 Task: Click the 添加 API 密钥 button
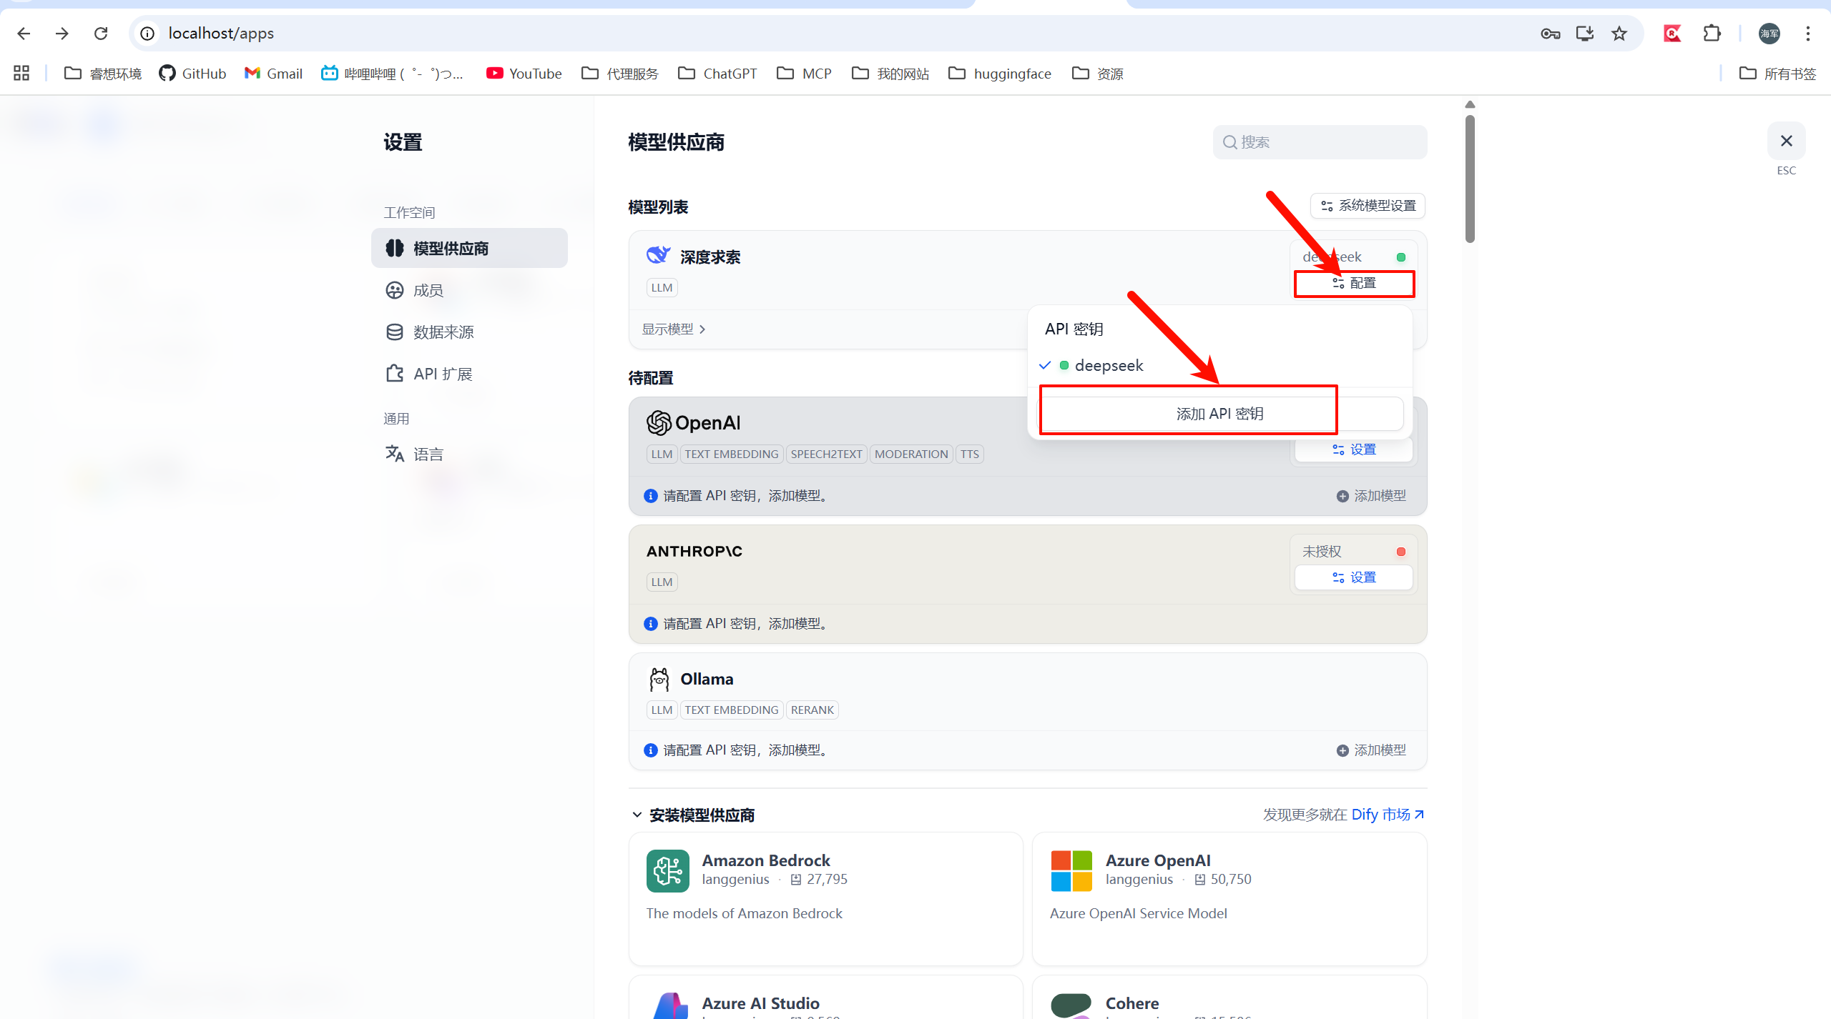click(x=1219, y=414)
